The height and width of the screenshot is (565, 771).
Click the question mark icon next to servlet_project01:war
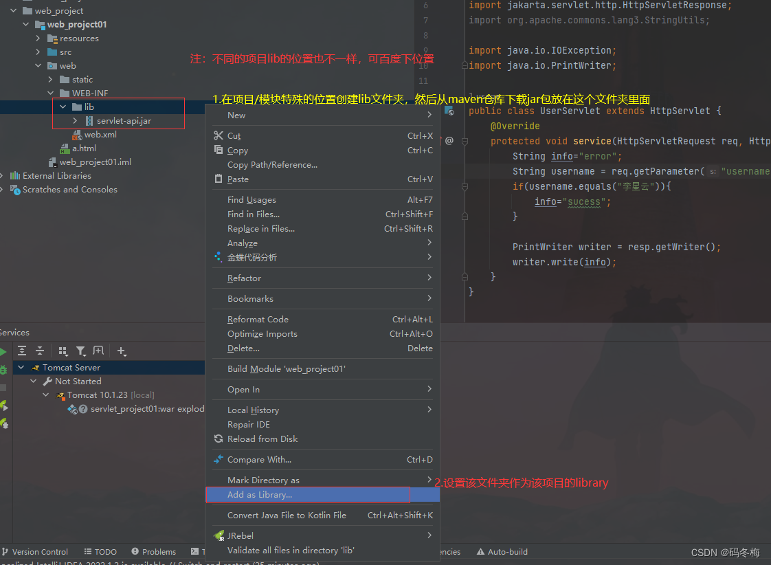coord(83,409)
